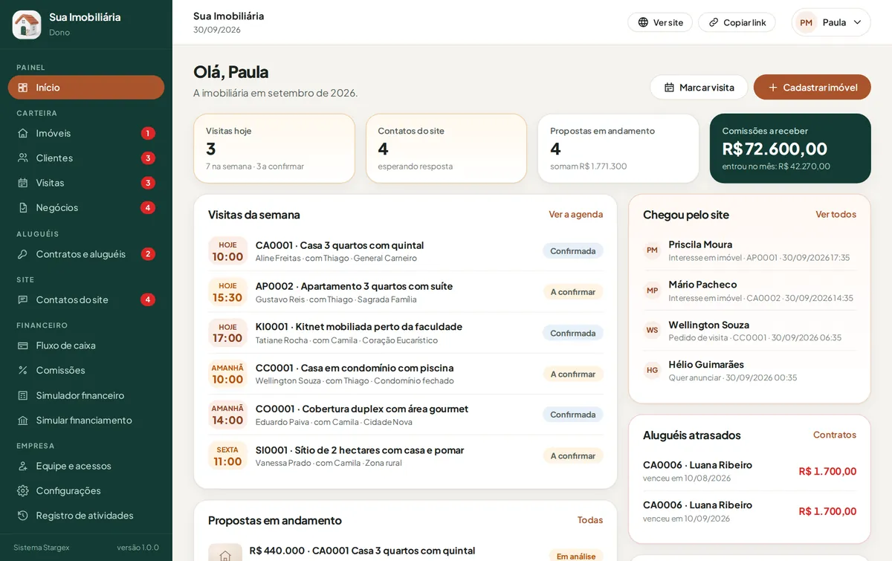The height and width of the screenshot is (561, 892).
Task: Open the CO0001 Cobertura duplex visit
Action: (x=405, y=415)
